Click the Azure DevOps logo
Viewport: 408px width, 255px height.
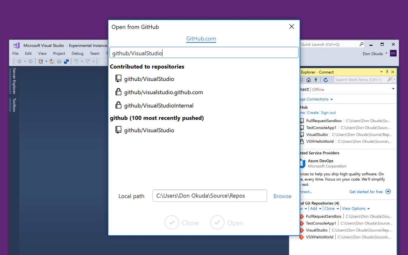(x=302, y=163)
